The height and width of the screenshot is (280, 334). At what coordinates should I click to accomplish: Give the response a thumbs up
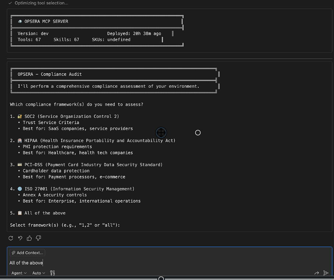29,238
